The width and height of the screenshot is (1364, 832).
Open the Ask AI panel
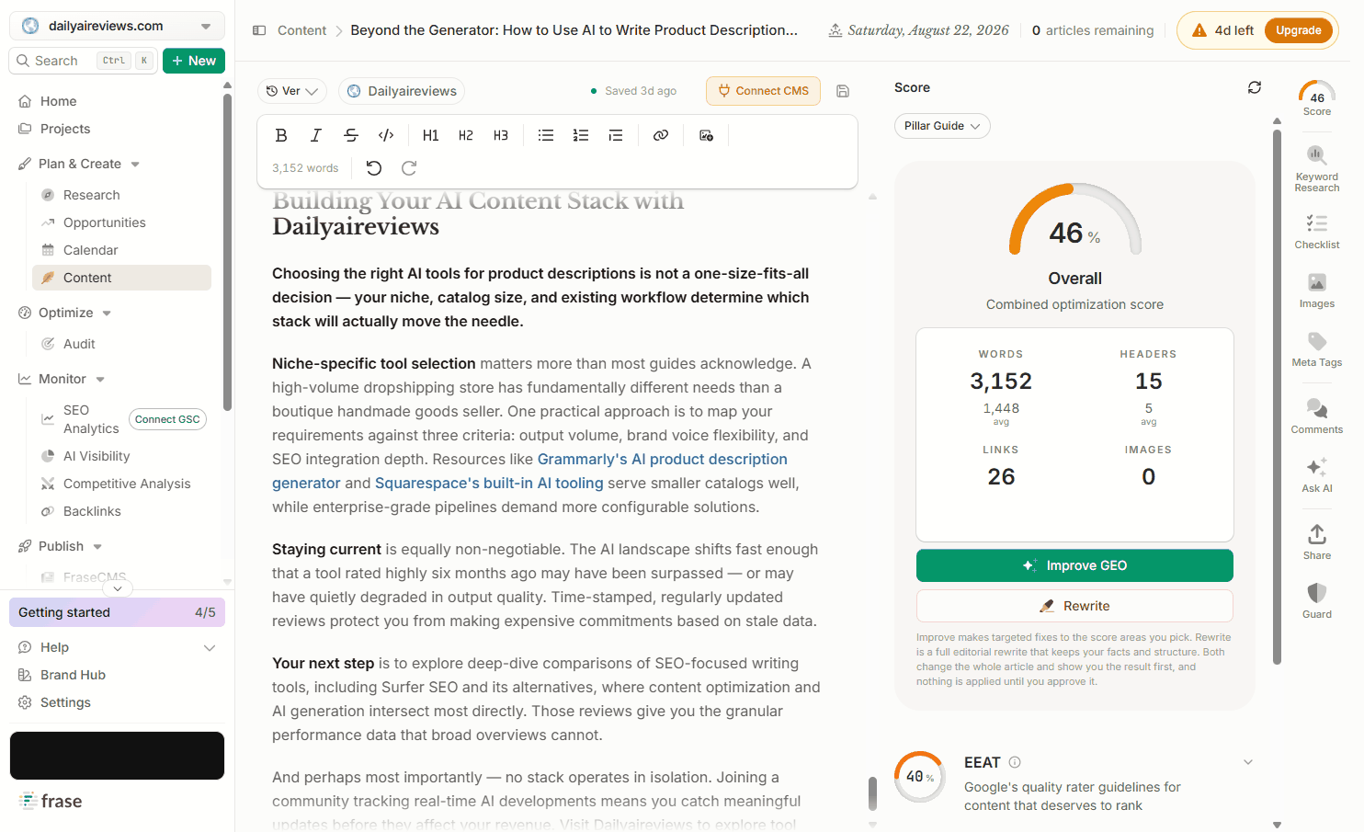1317,475
